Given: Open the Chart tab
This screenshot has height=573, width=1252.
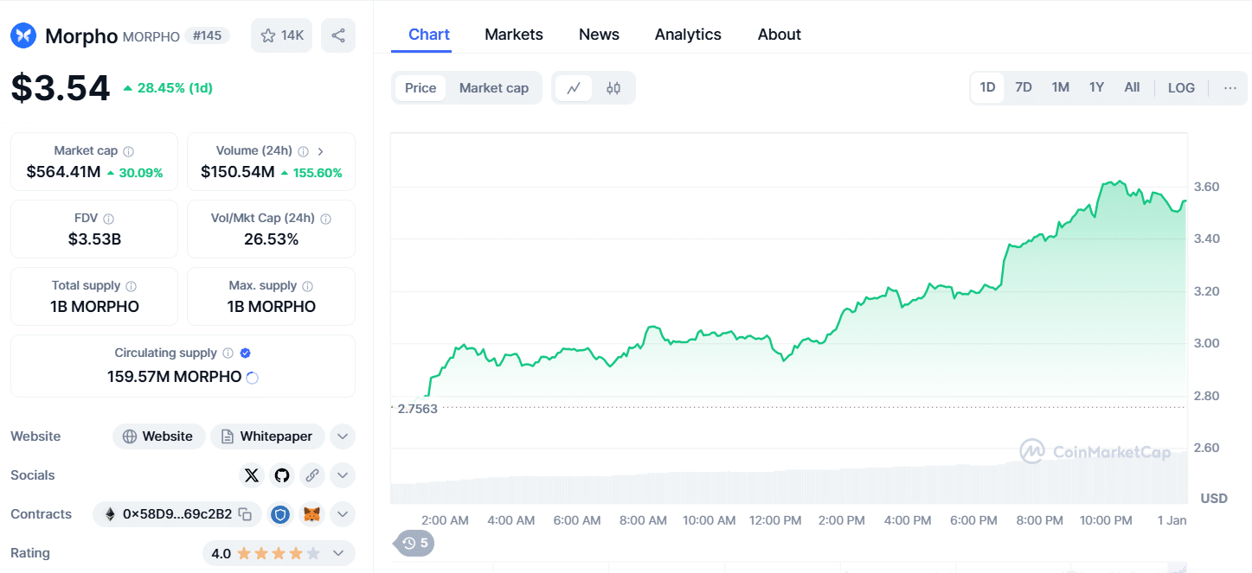Looking at the screenshot, I should point(429,35).
